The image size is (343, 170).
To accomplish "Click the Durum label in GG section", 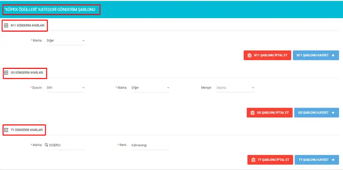I will coord(36,88).
